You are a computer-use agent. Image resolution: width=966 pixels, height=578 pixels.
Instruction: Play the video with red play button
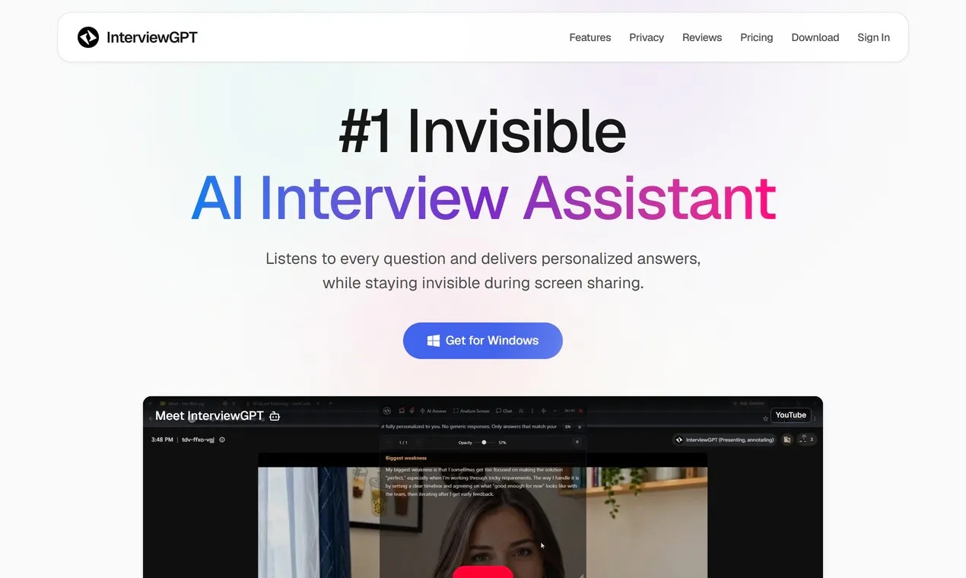(x=483, y=572)
